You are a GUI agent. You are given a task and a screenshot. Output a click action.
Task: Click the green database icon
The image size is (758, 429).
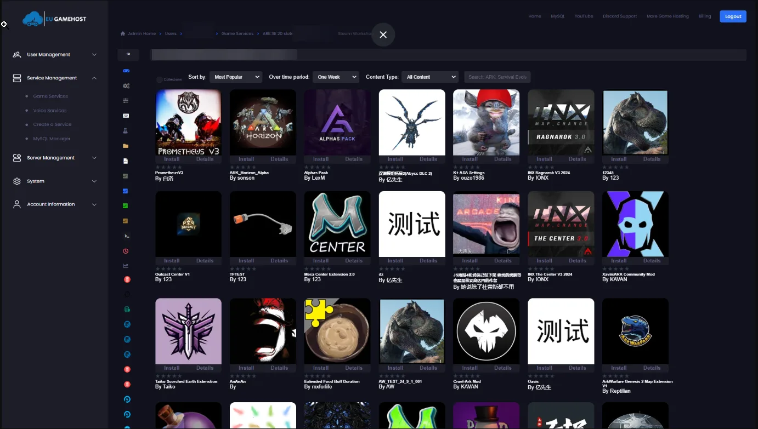(127, 310)
